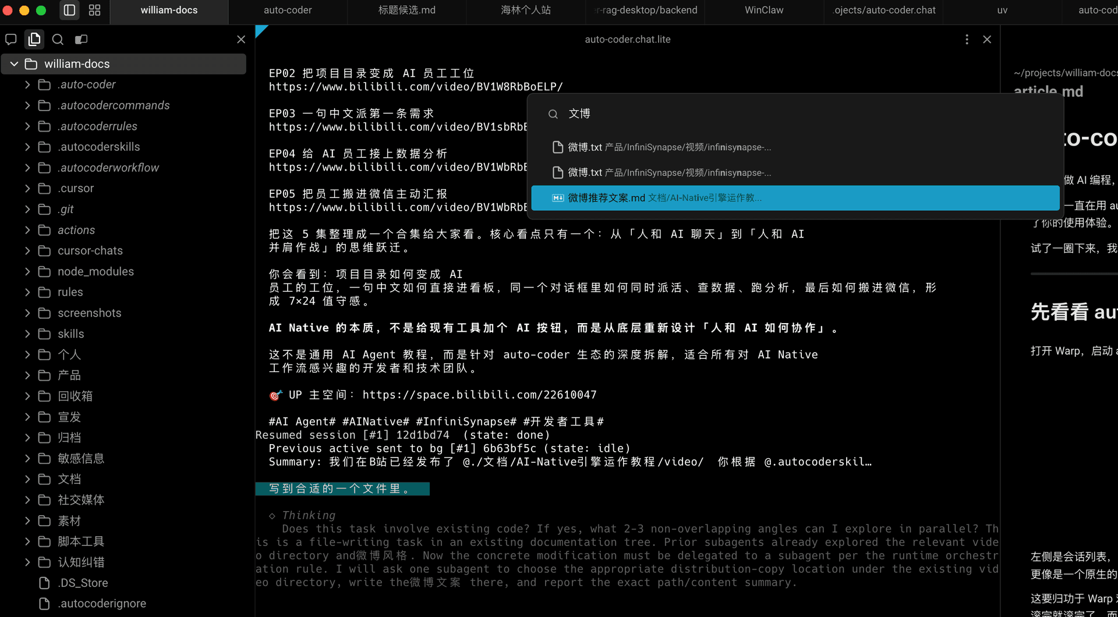Select the 文档 folder row
The width and height of the screenshot is (1118, 617).
pos(123,479)
